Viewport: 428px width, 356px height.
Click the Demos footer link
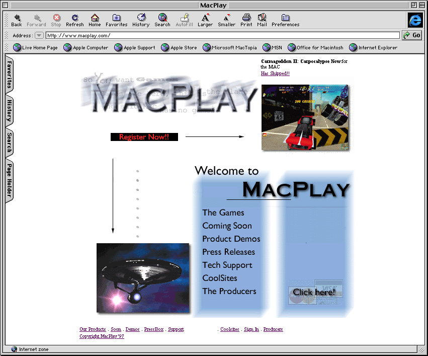click(132, 329)
